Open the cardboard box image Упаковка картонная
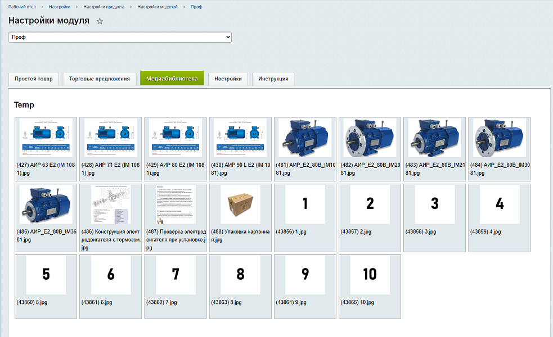553x337 pixels. (x=240, y=205)
